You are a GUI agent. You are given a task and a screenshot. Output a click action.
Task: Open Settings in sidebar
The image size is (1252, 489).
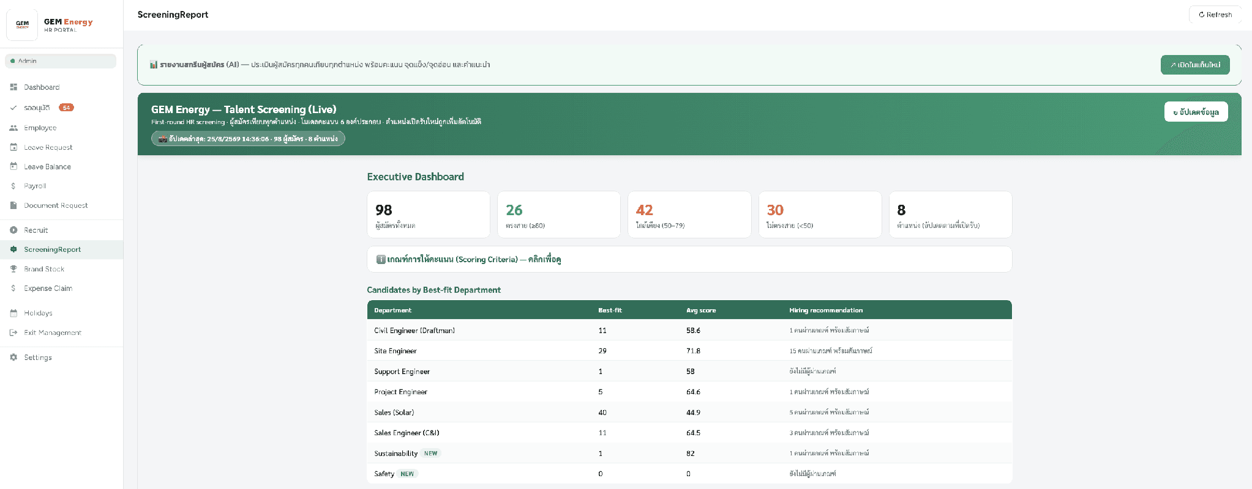(x=61, y=358)
